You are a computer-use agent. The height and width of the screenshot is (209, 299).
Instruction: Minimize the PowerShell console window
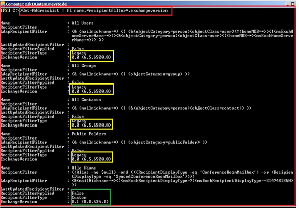pos(288,4)
